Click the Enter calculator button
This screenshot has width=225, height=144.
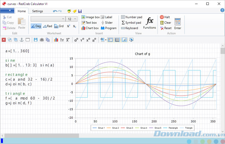tap(178, 24)
